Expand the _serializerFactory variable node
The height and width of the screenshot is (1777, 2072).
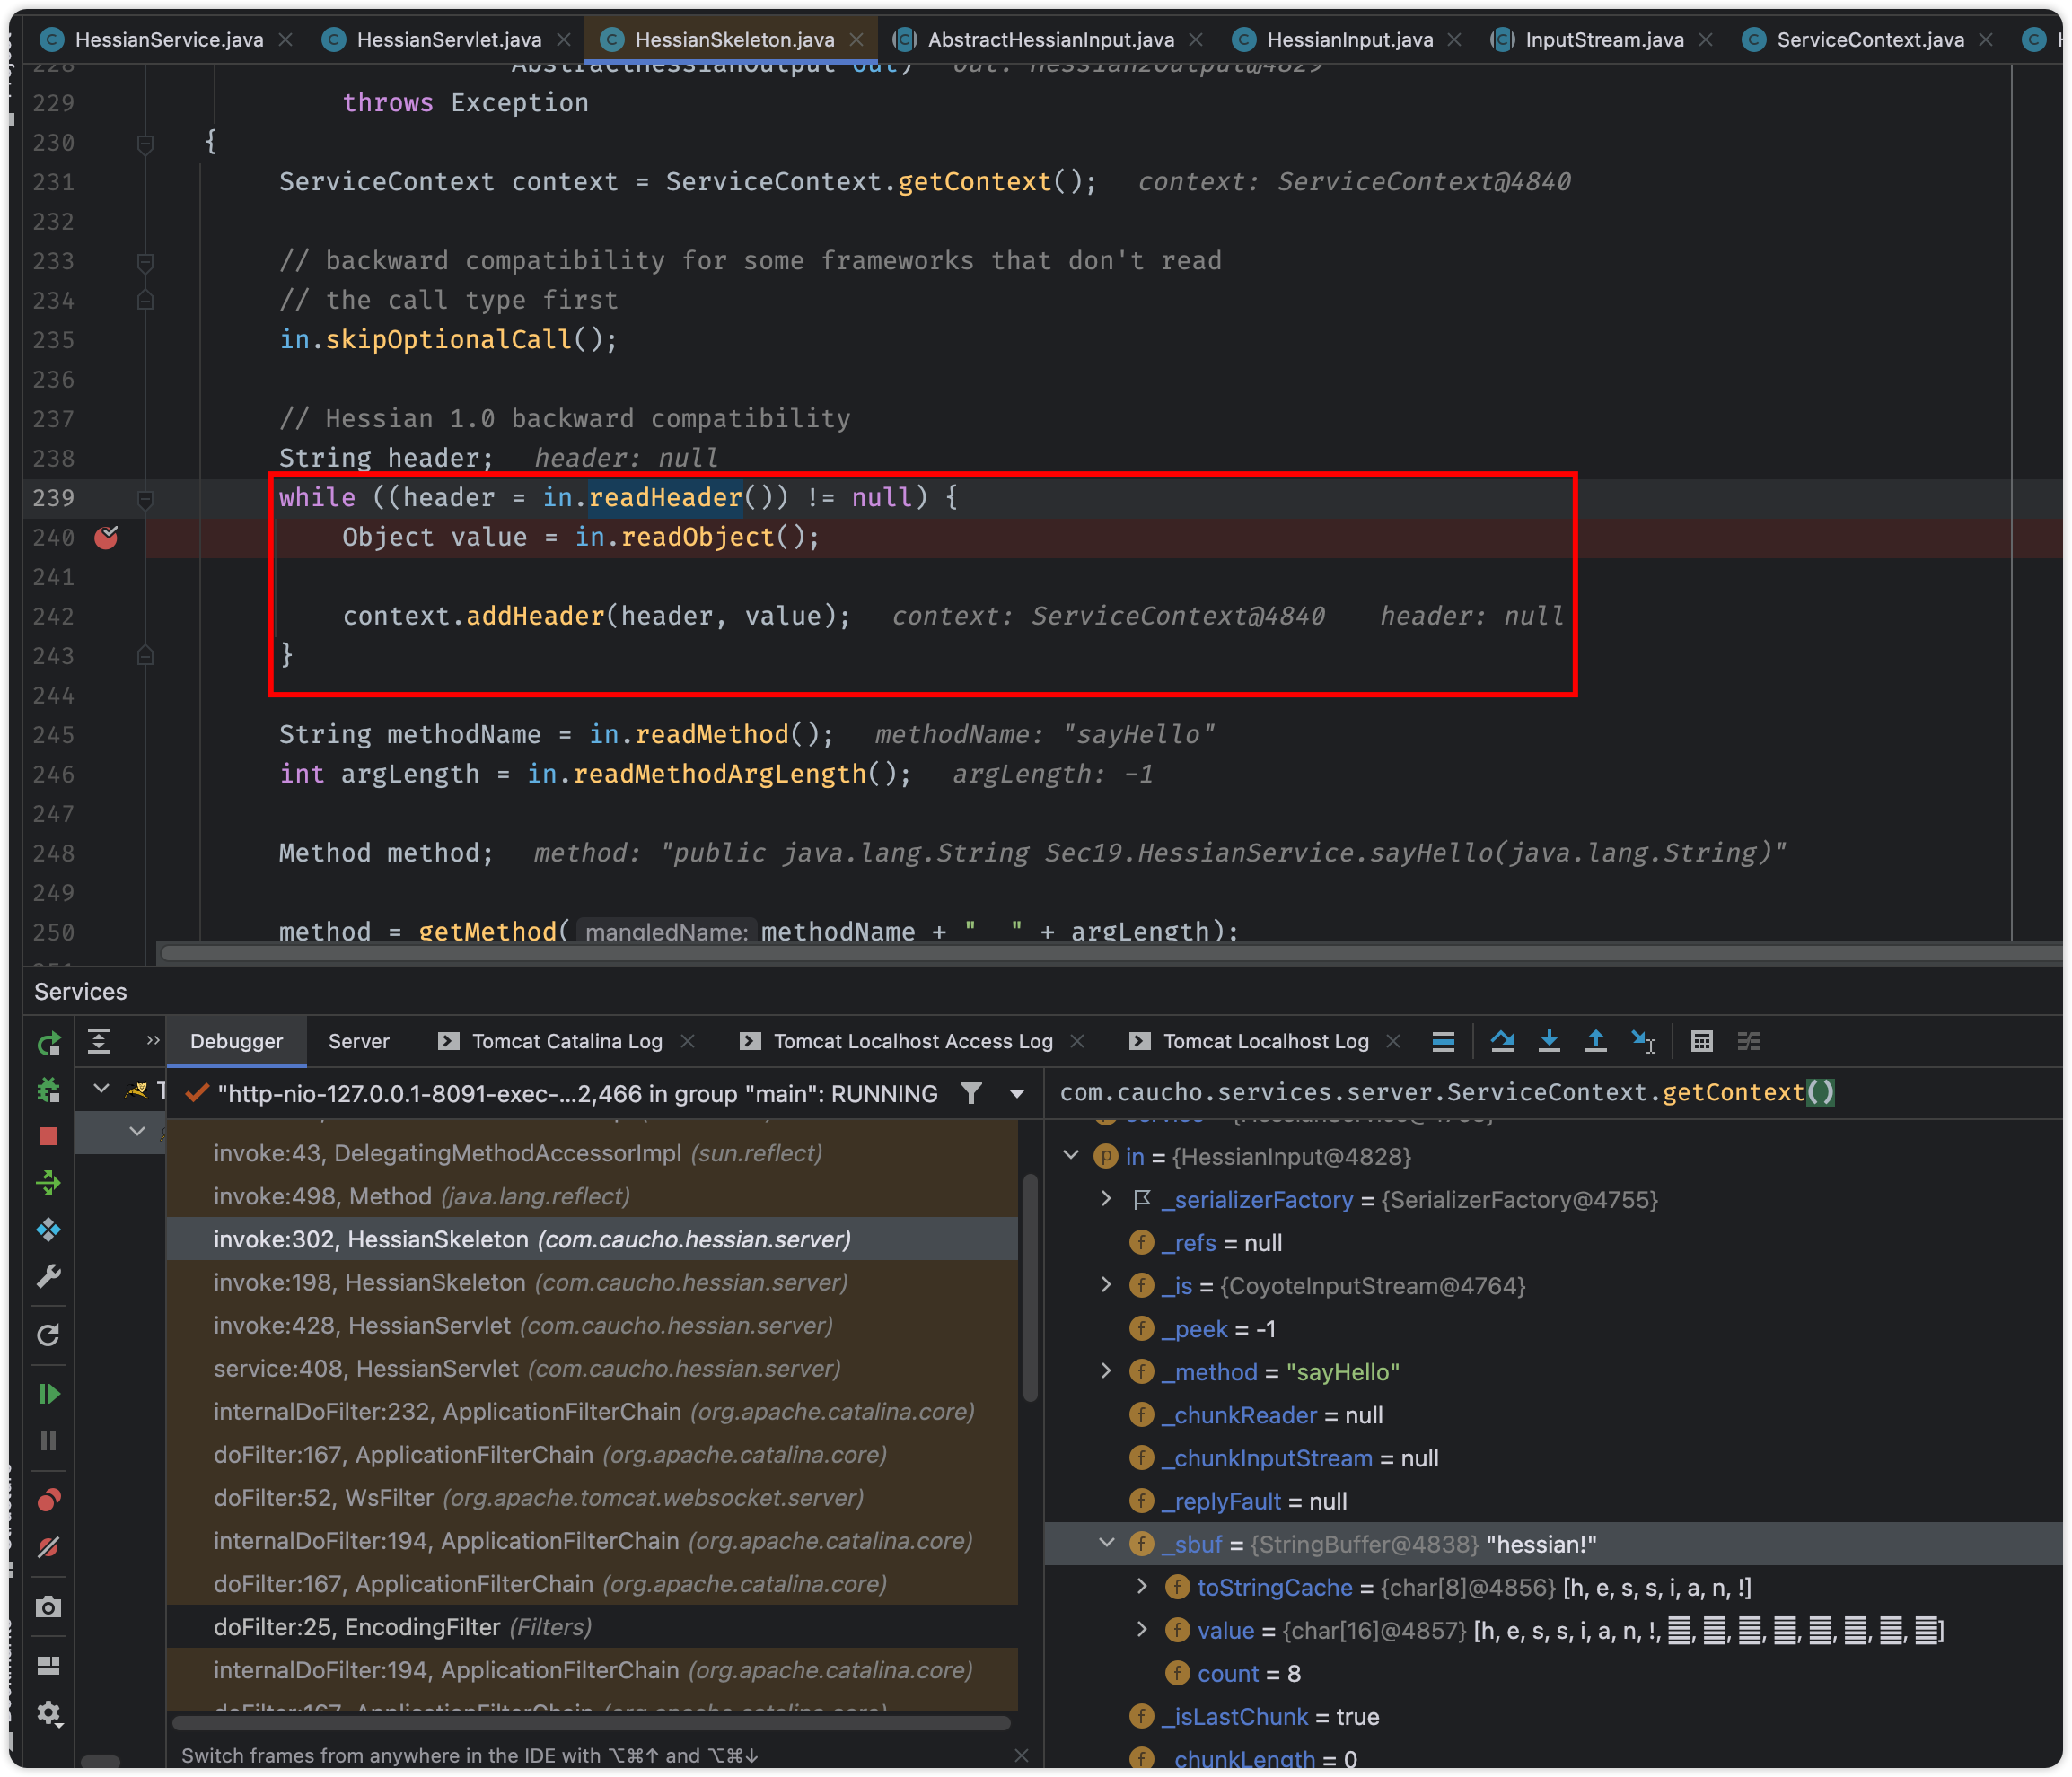pos(1107,1199)
